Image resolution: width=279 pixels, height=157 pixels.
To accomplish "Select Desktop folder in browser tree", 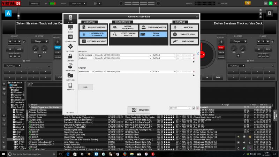I will pyautogui.click(x=17, y=98).
